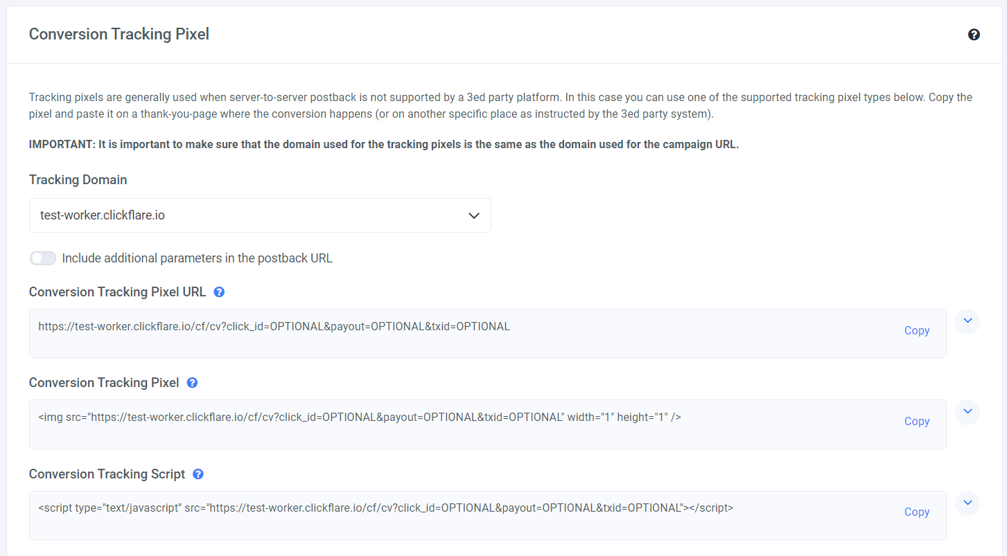Click the bold IMPORTANT domain notice text
The image size is (1007, 556).
384,145
